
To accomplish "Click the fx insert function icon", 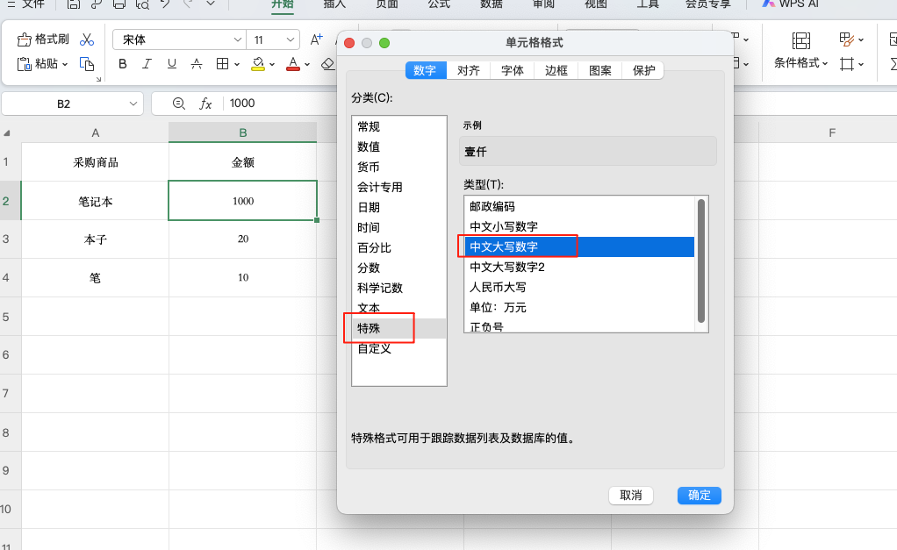I will click(x=205, y=104).
